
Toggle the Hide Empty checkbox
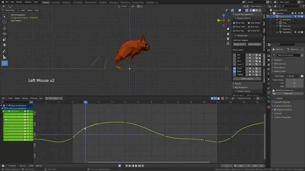[x=249, y=23]
